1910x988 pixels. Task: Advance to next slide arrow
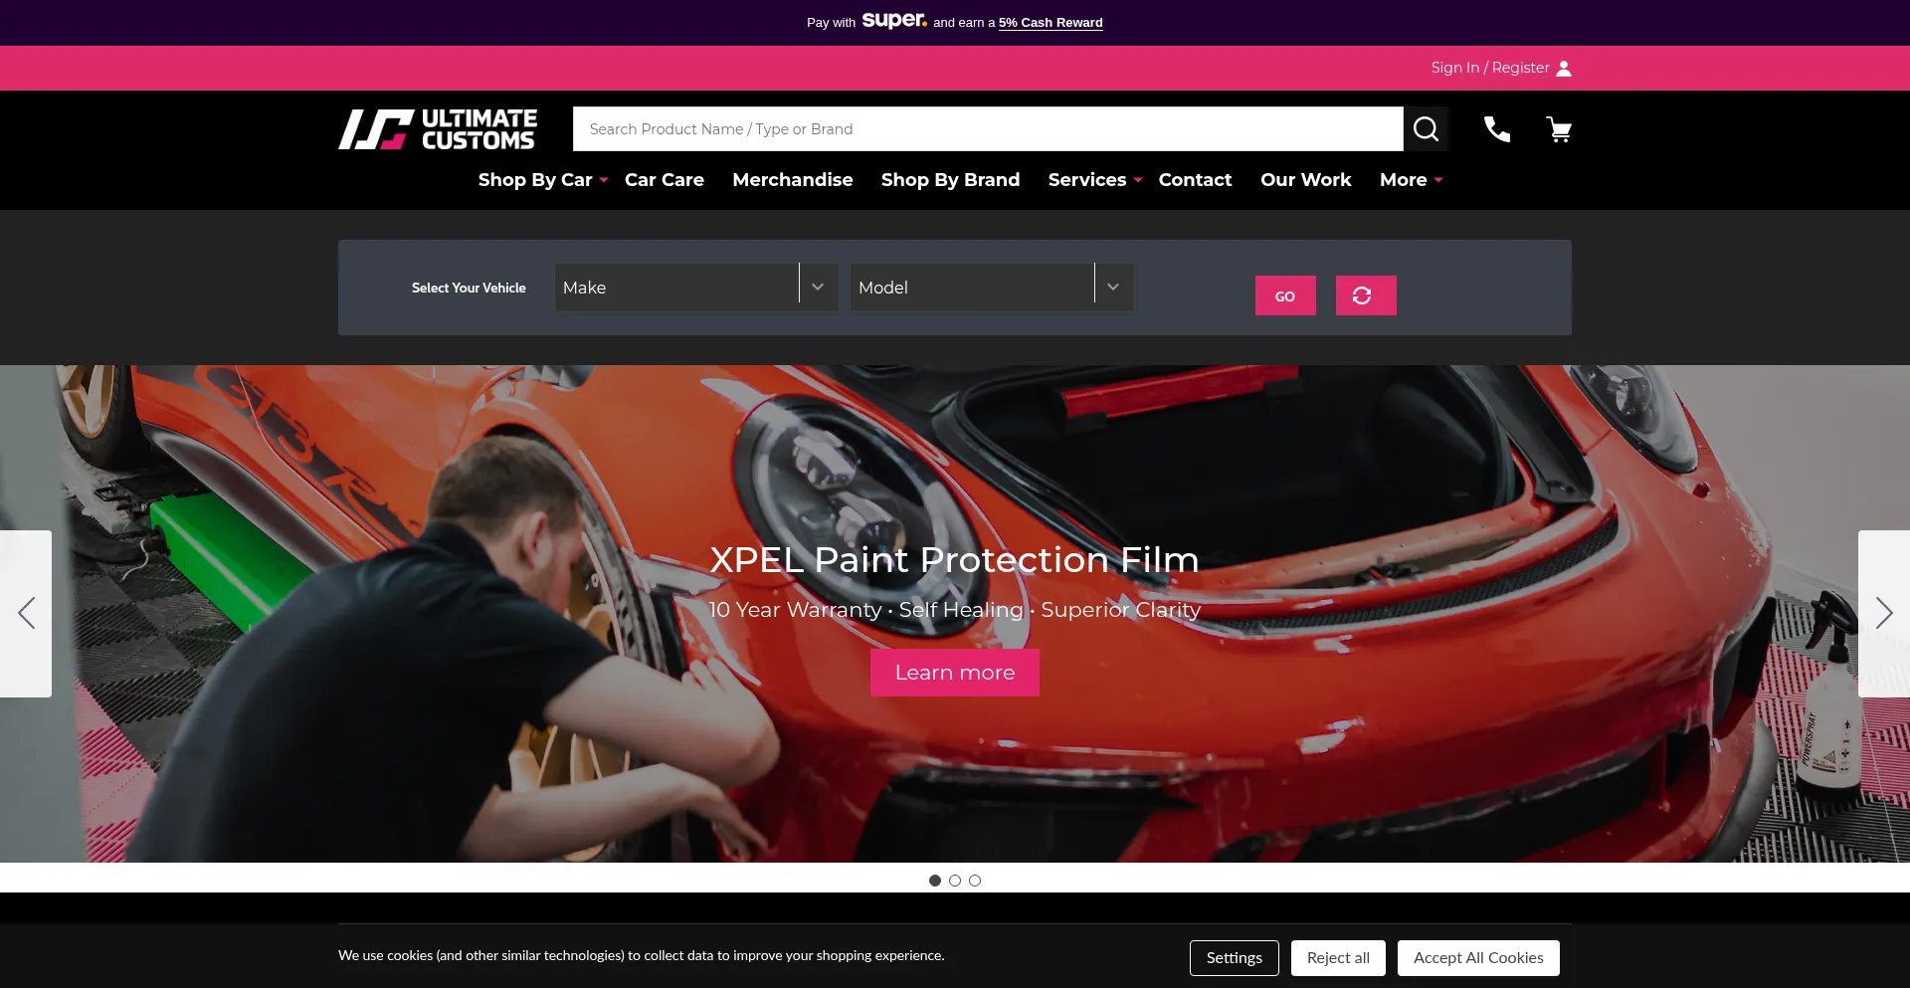tap(1883, 613)
